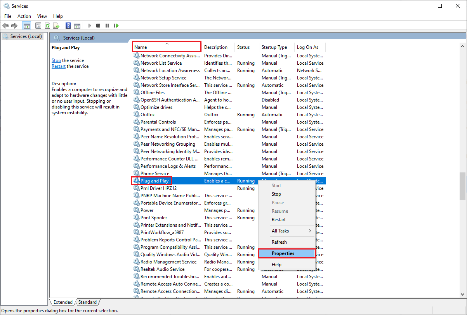Select Restart in the context menu
This screenshot has height=315, width=467.
[x=278, y=220]
